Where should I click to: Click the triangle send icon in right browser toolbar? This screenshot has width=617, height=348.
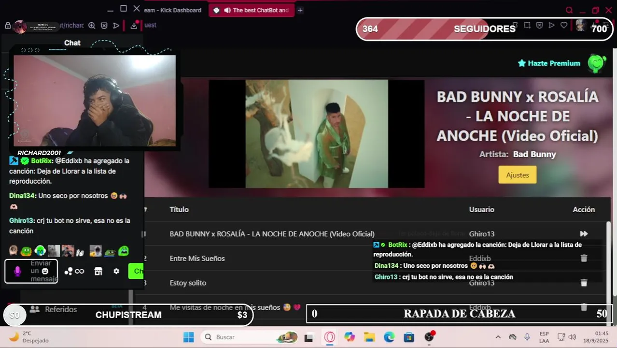pyautogui.click(x=551, y=25)
